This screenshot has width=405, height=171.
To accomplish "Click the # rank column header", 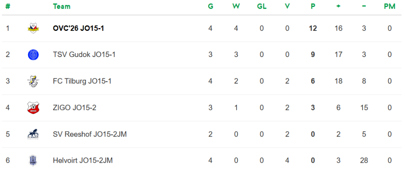I will 8,6.
